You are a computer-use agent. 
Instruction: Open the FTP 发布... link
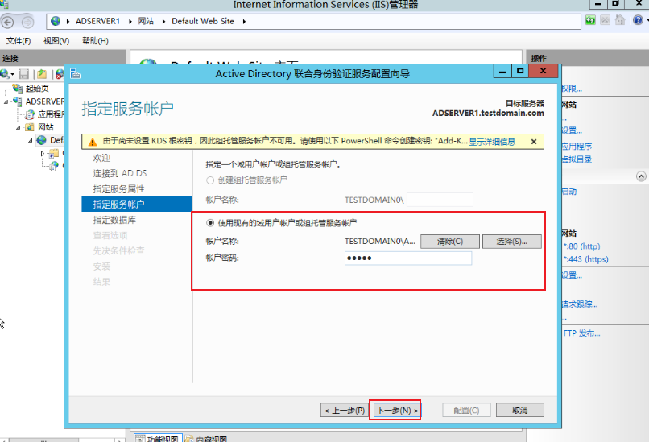point(581,333)
